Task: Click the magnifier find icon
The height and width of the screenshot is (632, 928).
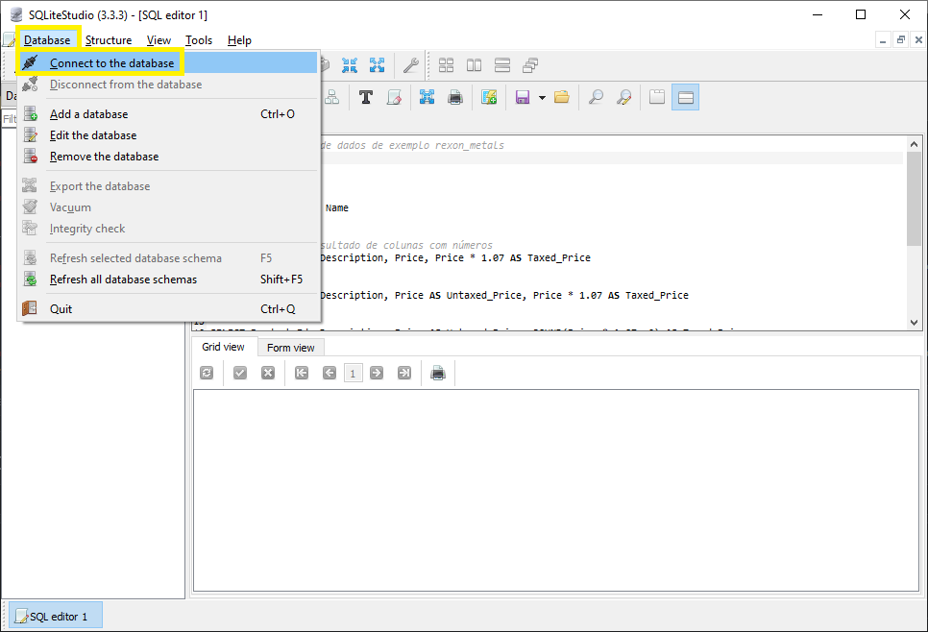Action: point(596,97)
